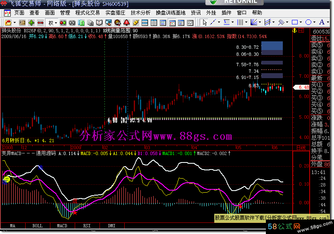Click the candlestick chart icon left of 页面
This screenshot has height=234, width=334.
tap(7, 13)
